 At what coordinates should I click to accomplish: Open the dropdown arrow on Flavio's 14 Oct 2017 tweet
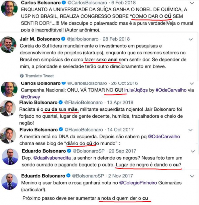[x=190, y=130]
